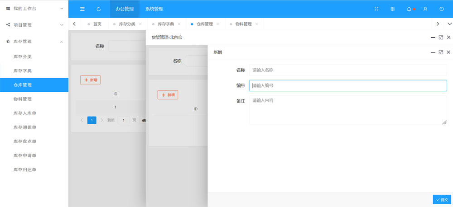Collapse the 库存管理 menu chevron
This screenshot has height=207, width=453.
(62, 42)
